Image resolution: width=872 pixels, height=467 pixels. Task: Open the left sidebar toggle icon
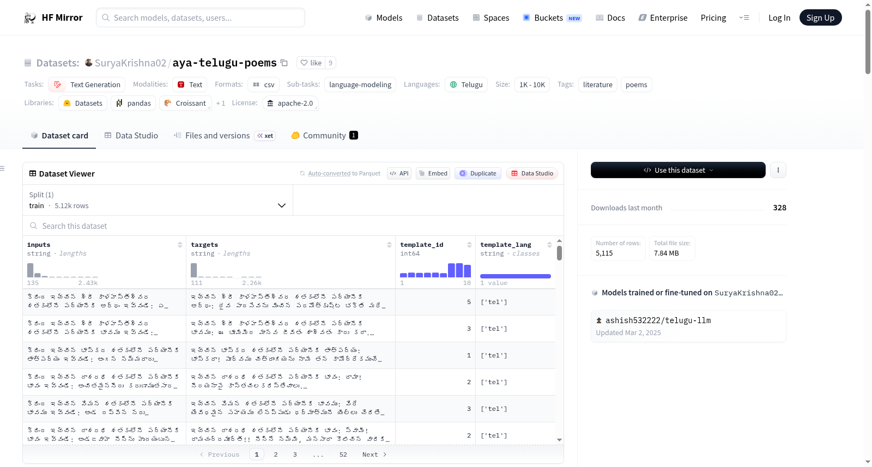click(3, 168)
